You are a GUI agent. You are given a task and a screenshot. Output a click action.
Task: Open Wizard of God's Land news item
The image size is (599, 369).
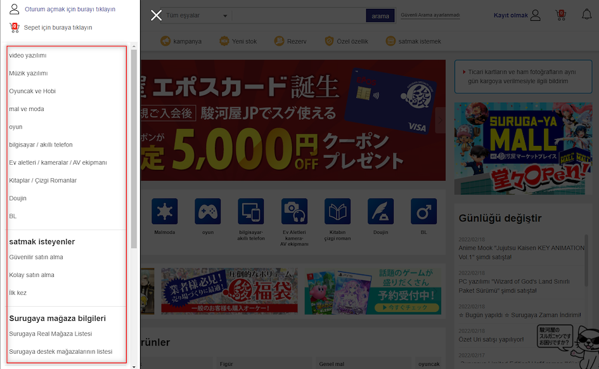514,286
